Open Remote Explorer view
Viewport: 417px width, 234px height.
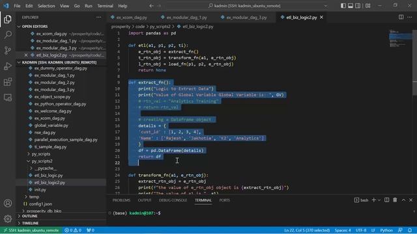tap(8, 97)
